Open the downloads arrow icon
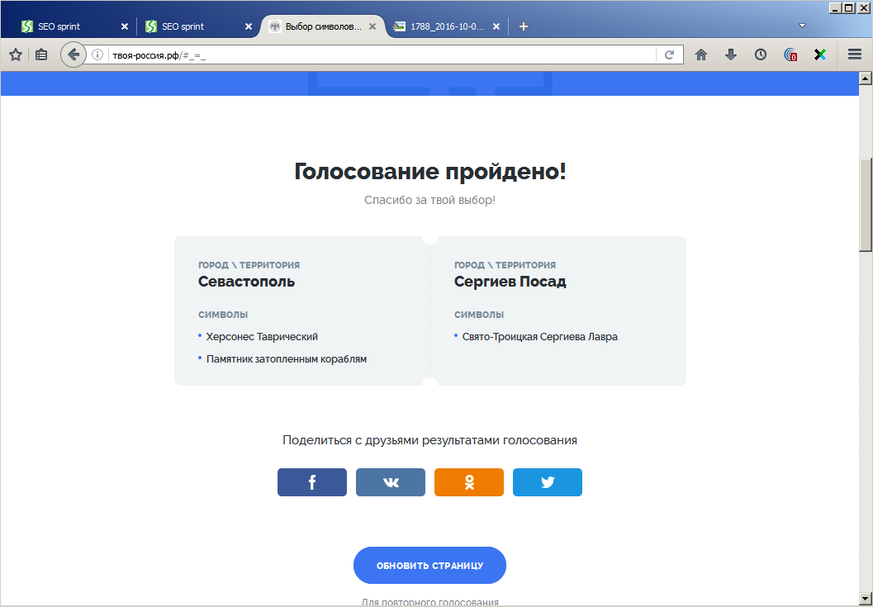This screenshot has height=607, width=873. [731, 55]
